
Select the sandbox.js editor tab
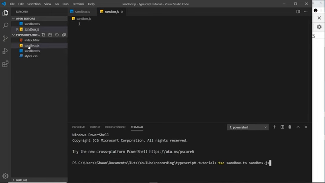(112, 12)
